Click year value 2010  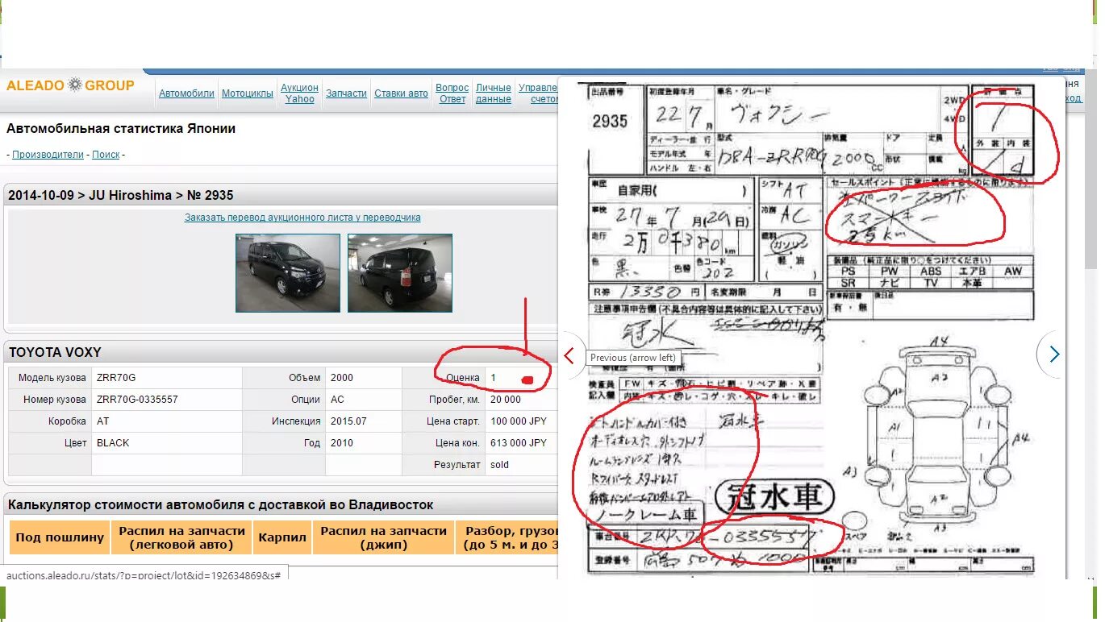[342, 443]
